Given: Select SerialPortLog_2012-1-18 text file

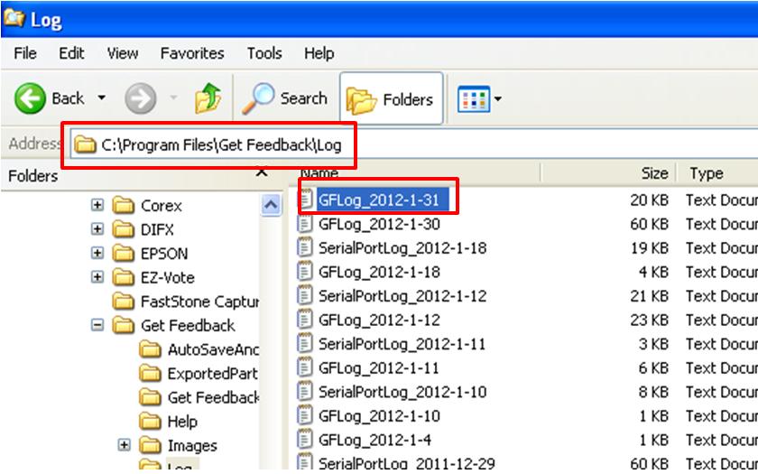Looking at the screenshot, I should click(x=402, y=248).
